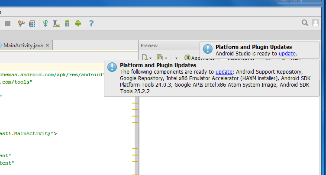Click the gray Stop button in toolbar
Image resolution: width=326 pixels, height=175 pixels.
pyautogui.click(x=8, y=23)
